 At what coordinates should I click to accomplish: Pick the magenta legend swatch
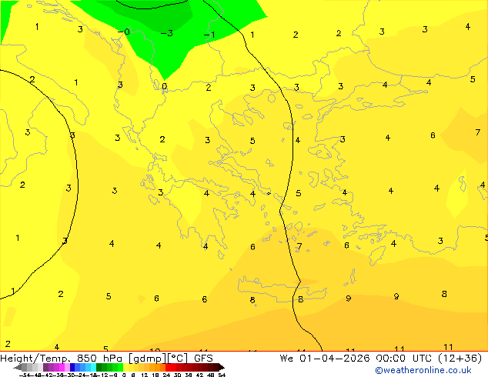coord(62,367)
